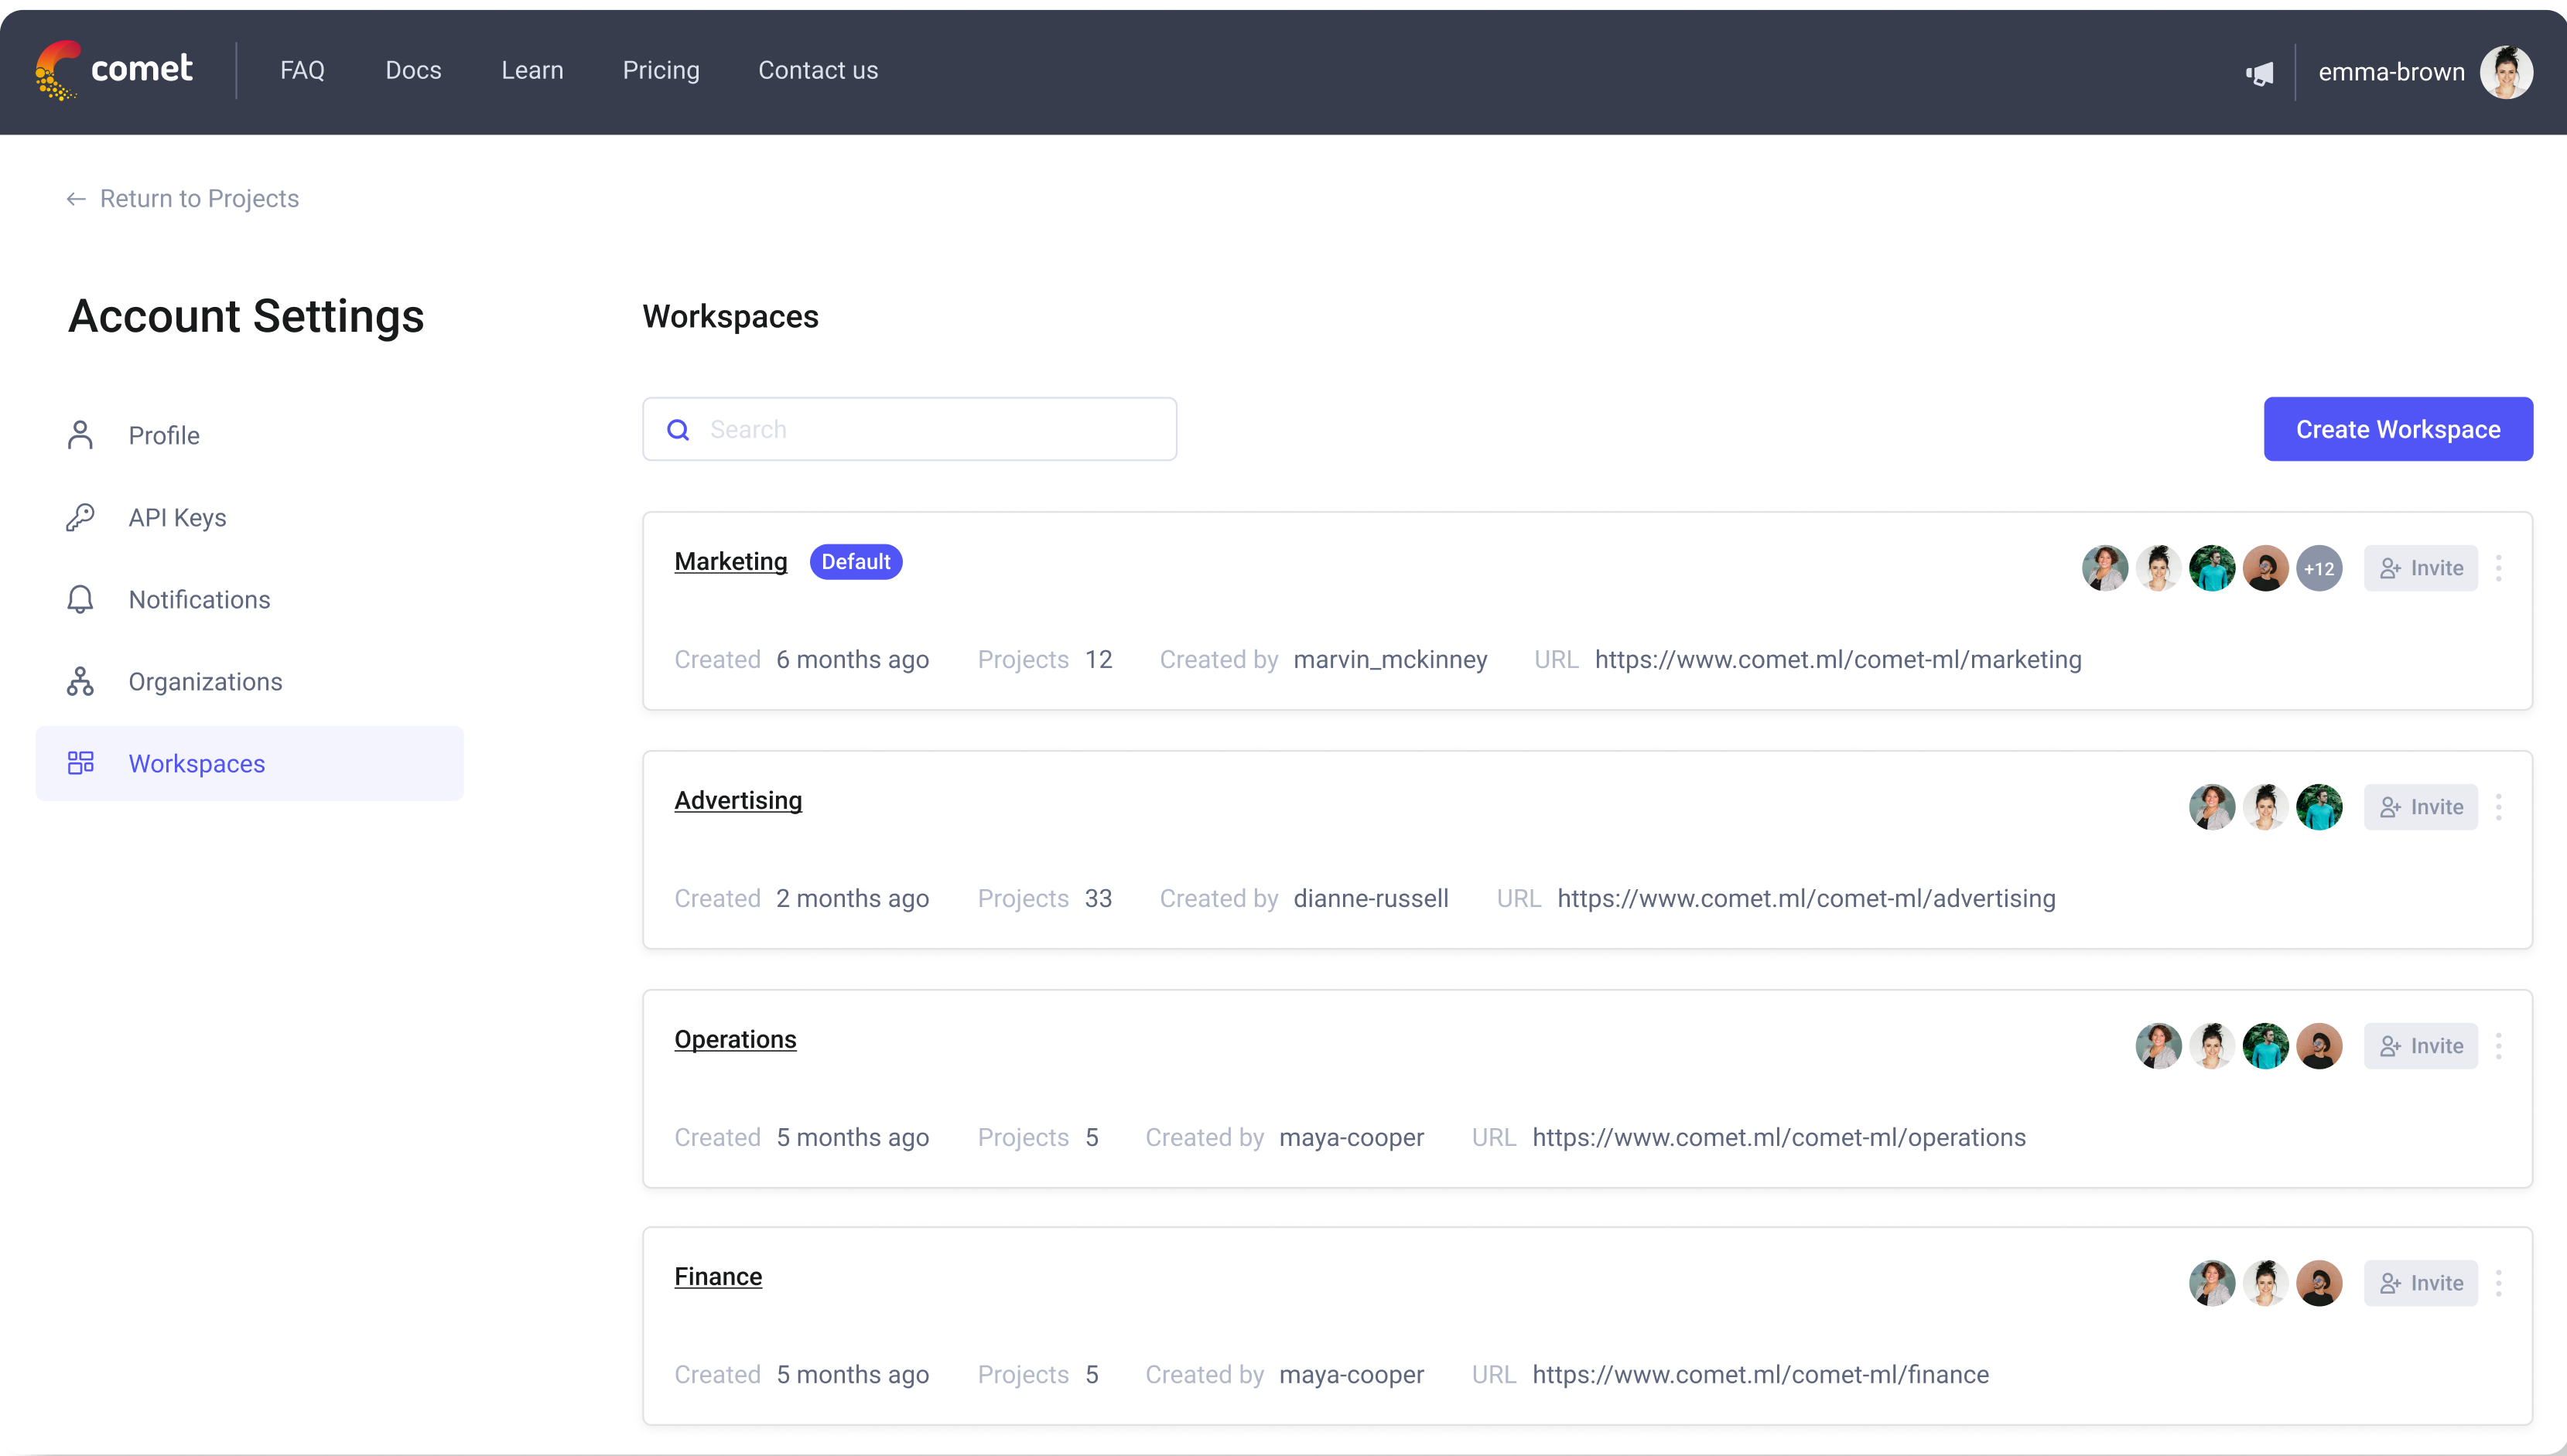Click the +12 more members badge in Marketing
The image size is (2567, 1456).
pyautogui.click(x=2319, y=568)
